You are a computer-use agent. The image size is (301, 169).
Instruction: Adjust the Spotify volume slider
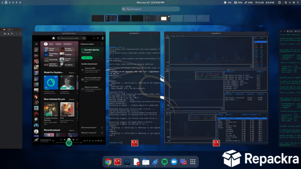coord(98,141)
